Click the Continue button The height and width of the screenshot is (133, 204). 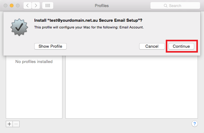tap(181, 46)
